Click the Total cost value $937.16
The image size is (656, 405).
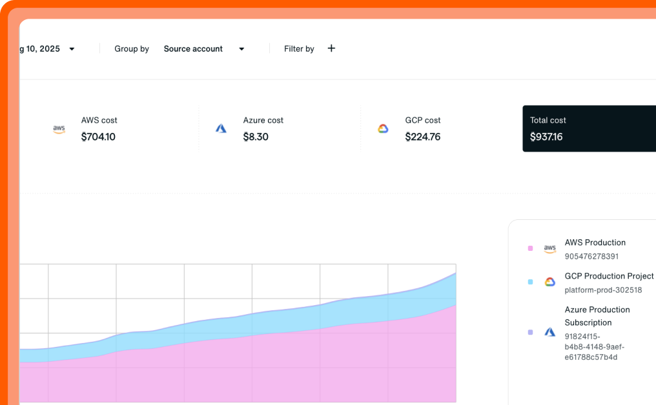tap(546, 137)
